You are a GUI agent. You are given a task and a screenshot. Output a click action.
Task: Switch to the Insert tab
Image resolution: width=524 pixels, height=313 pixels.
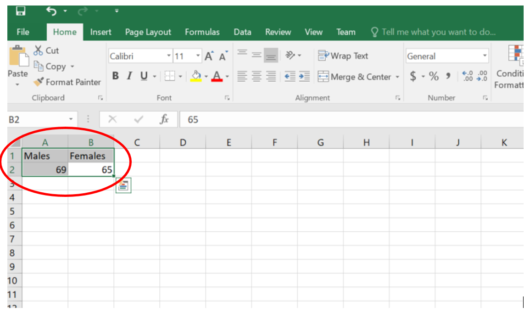[100, 32]
